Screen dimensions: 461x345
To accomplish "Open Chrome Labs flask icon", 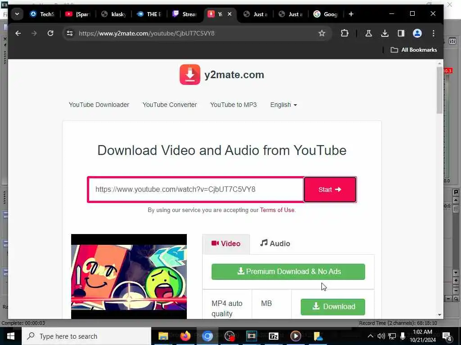I will pyautogui.click(x=368, y=33).
